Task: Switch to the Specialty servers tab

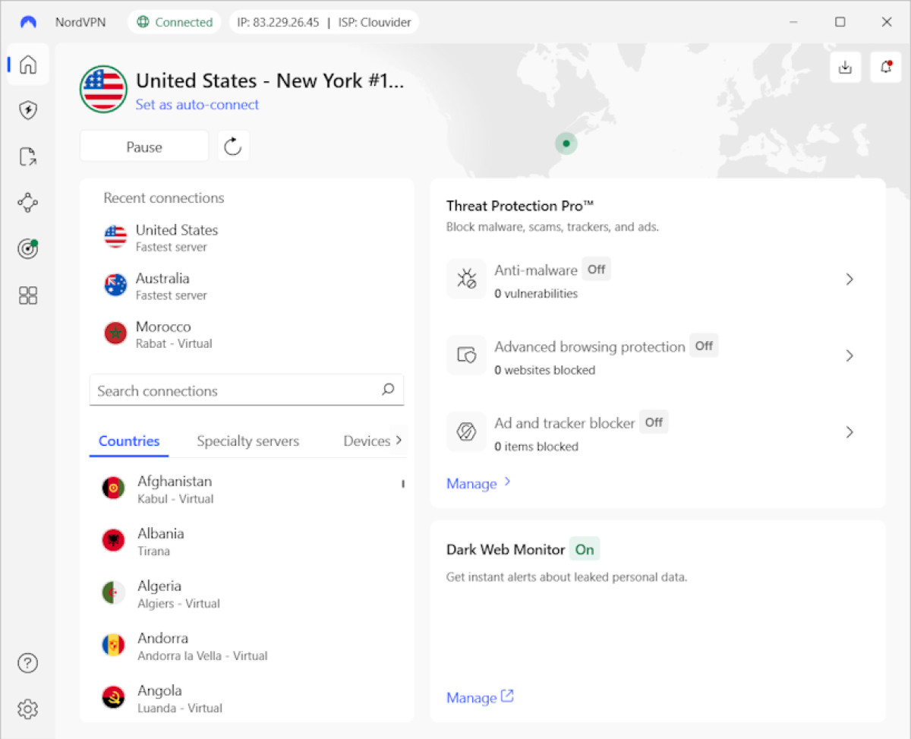Action: (x=247, y=441)
